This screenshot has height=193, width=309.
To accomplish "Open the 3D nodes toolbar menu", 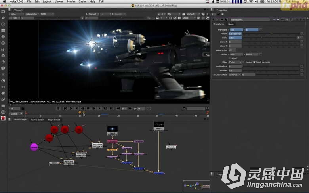I will 3,68.
